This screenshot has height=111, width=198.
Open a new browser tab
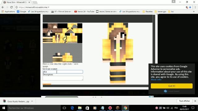[x=35, y=2]
